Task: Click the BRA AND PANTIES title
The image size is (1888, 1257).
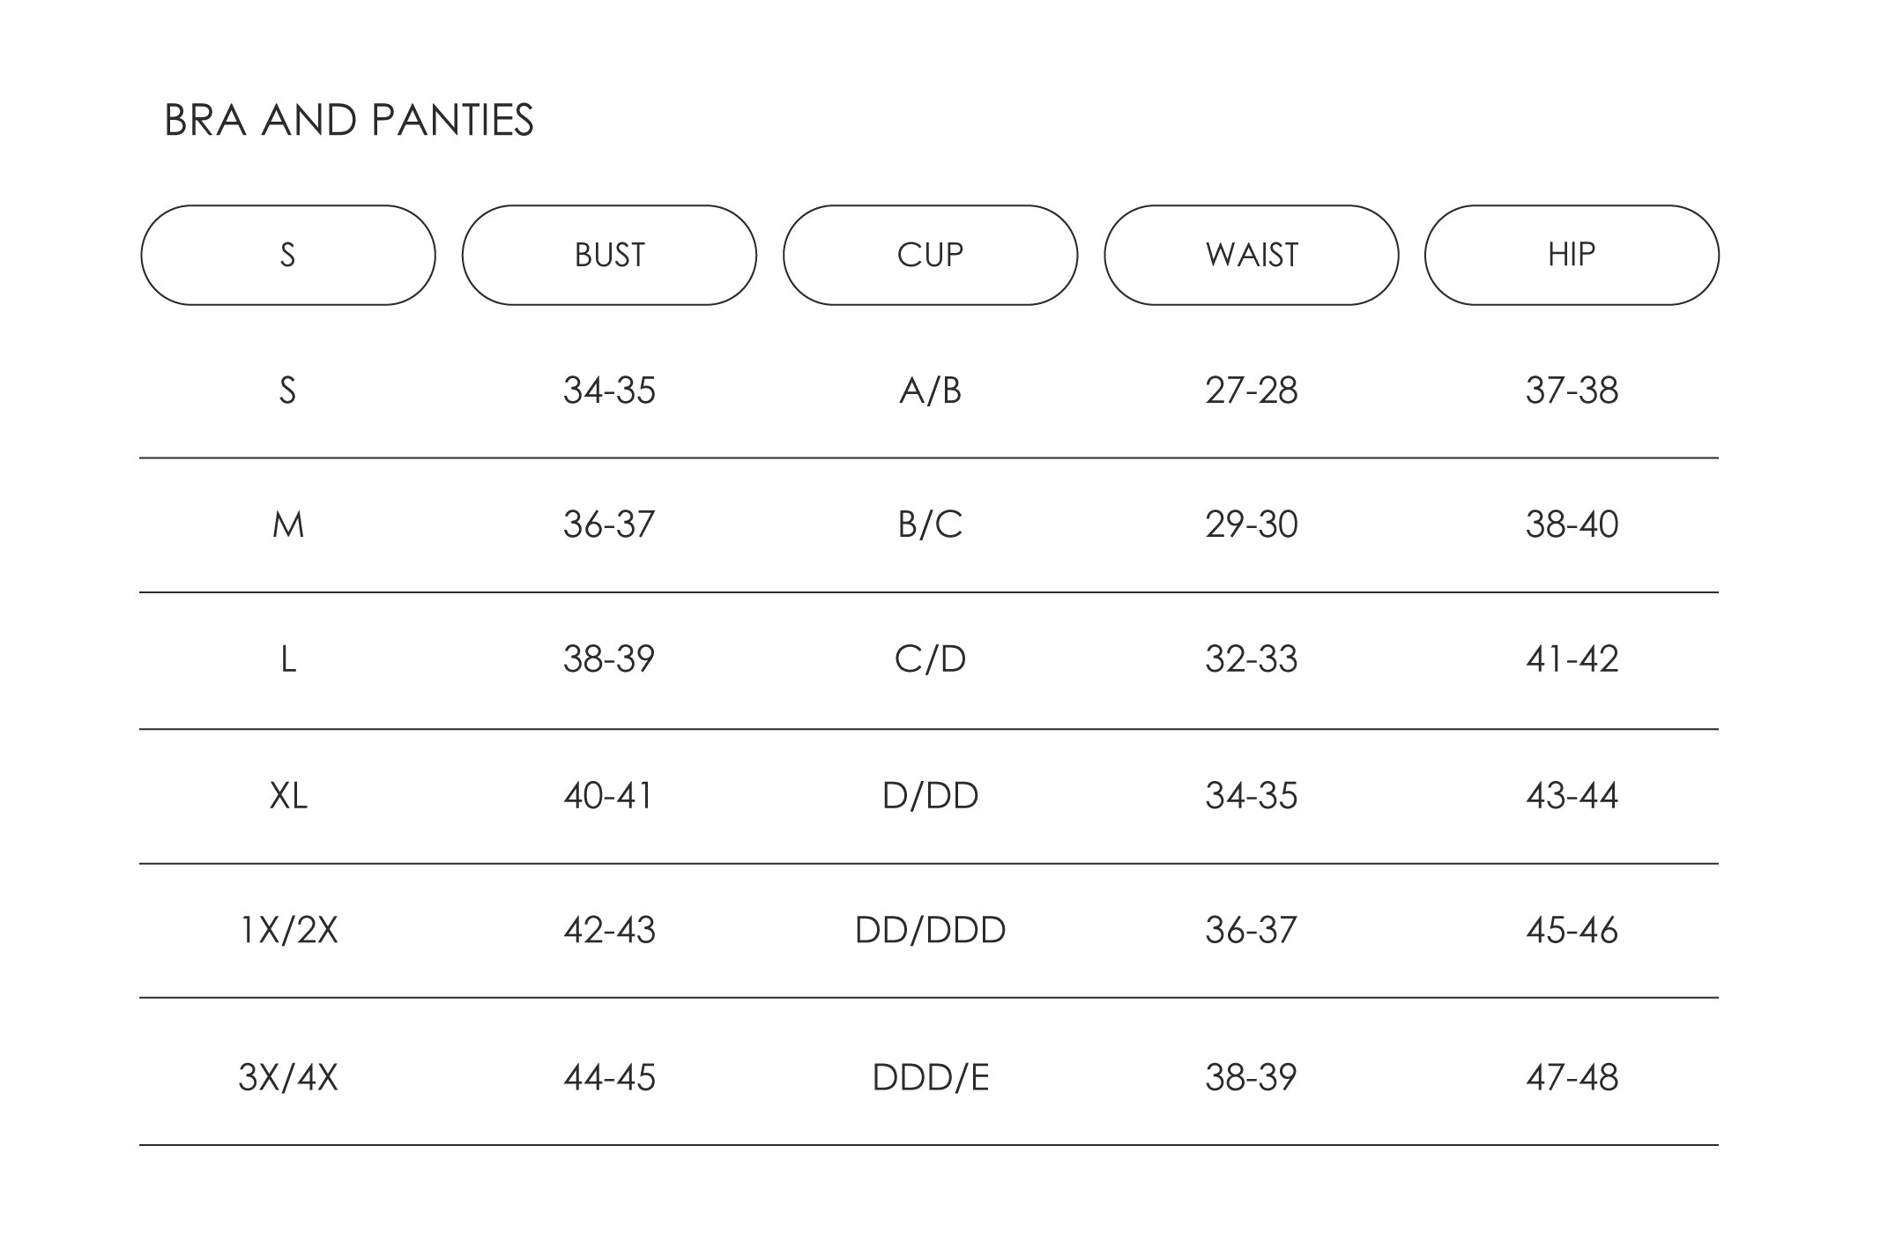Action: click(x=349, y=121)
